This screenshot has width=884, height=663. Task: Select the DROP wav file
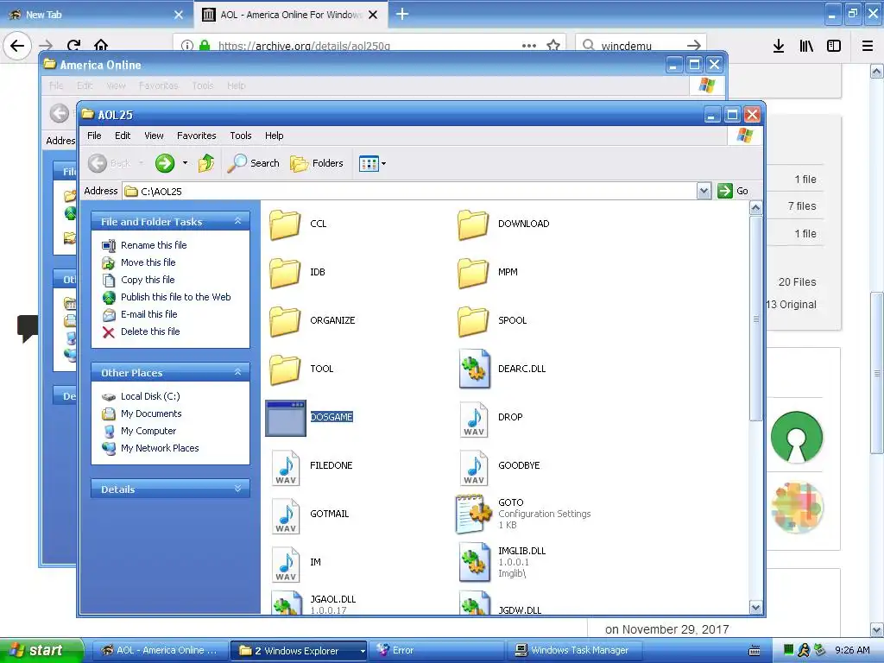tap(490, 418)
